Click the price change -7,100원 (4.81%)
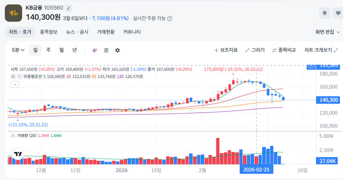Viewport: 343px width, 180px height. 109,18
